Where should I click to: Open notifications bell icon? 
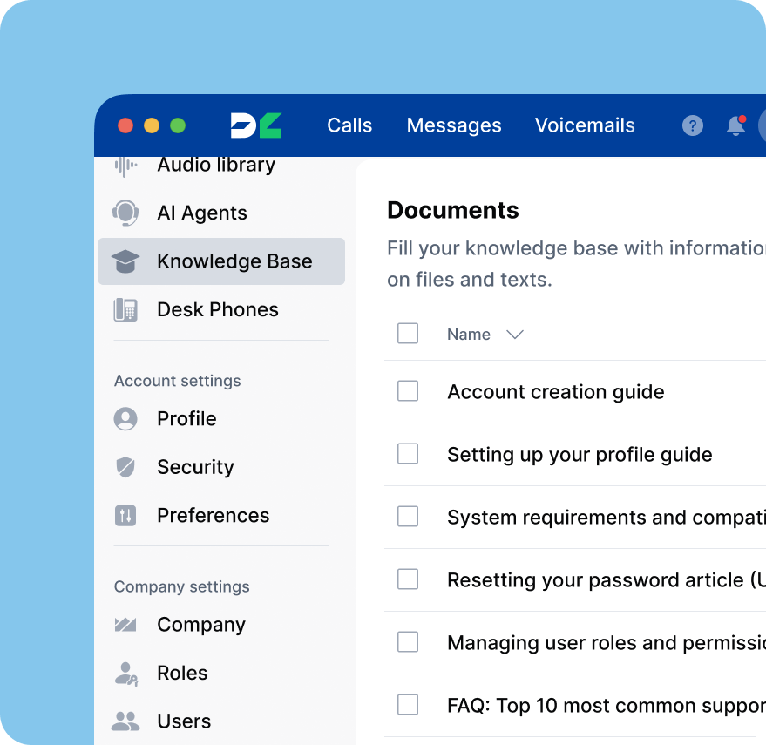[735, 125]
